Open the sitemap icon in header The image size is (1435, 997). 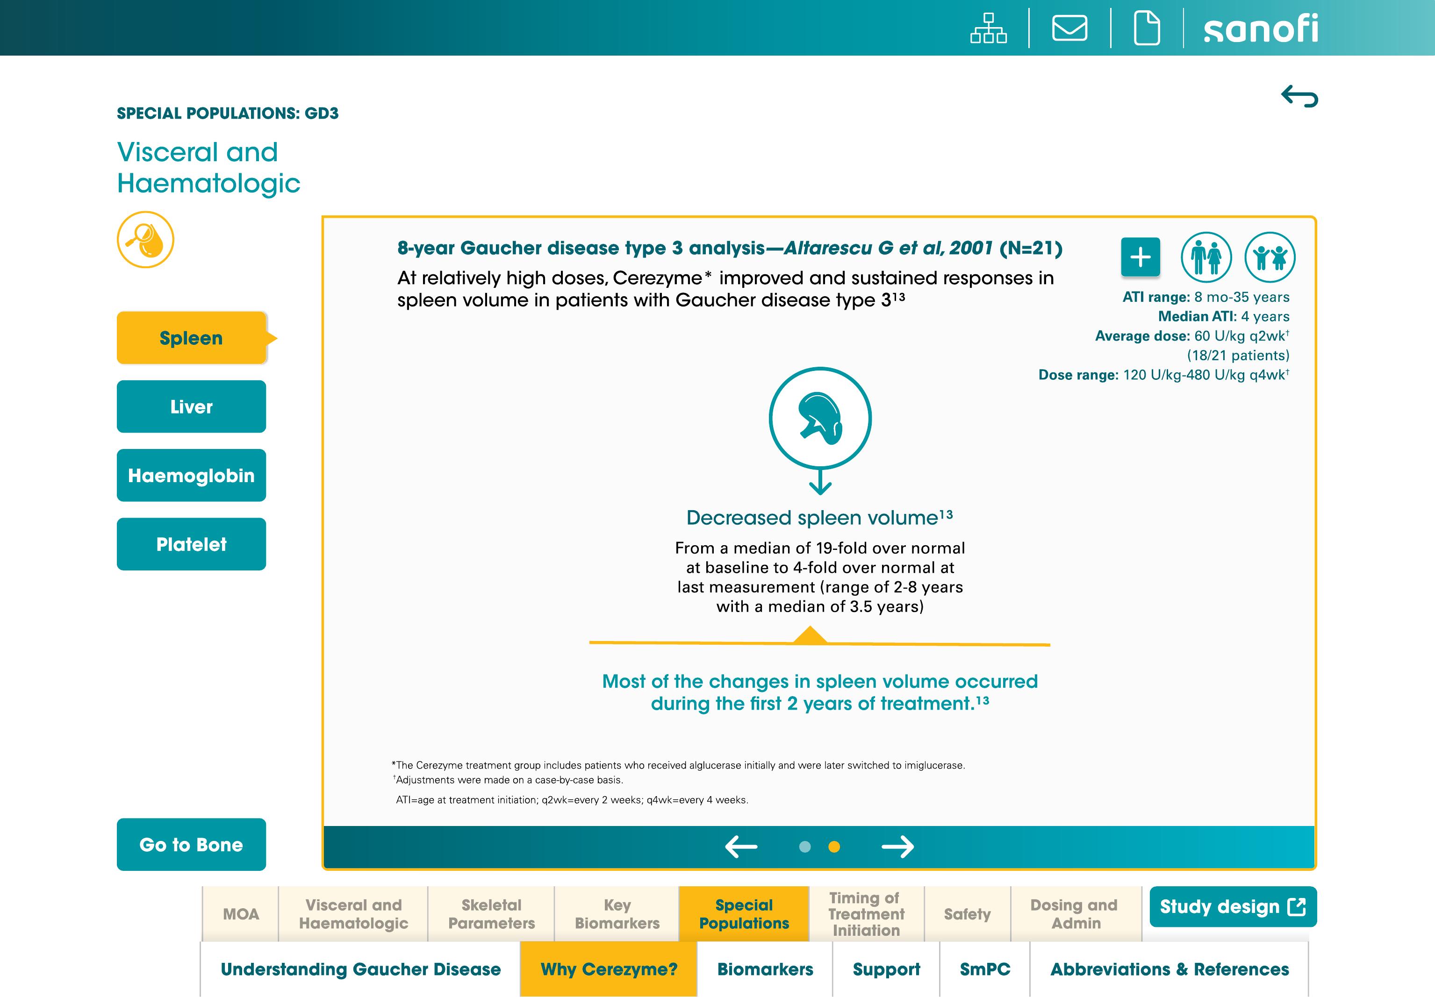coord(988,28)
